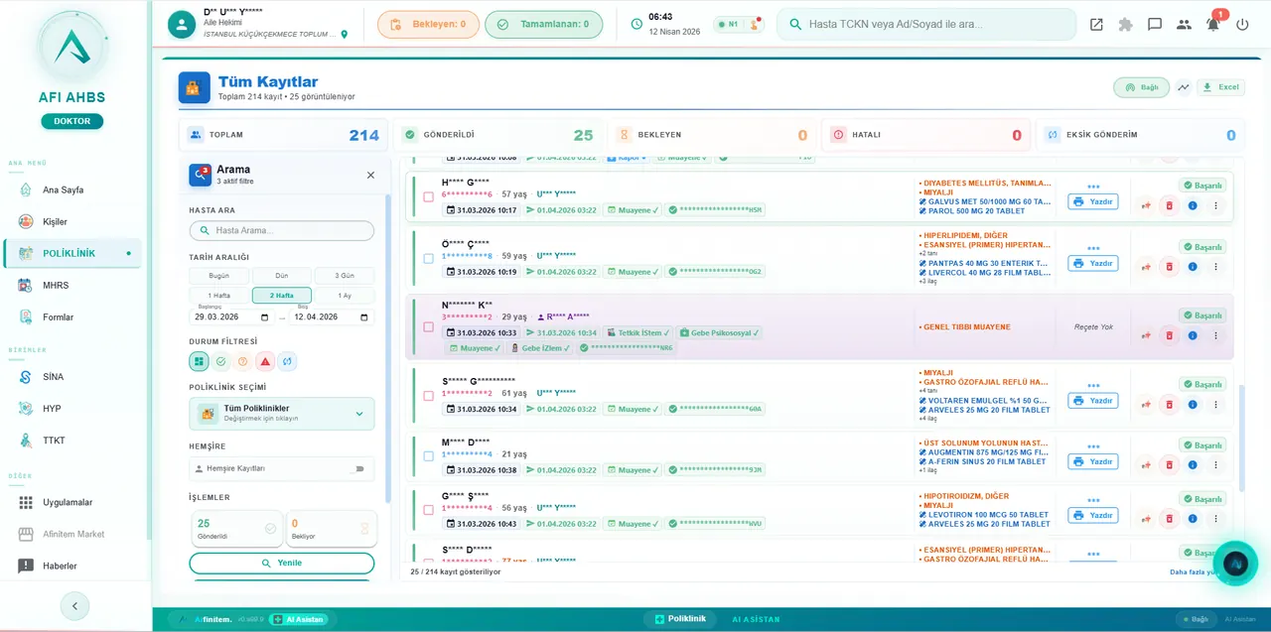Tick checkbox for patient M**** D****
Image resolution: width=1271 pixels, height=632 pixels.
429,456
